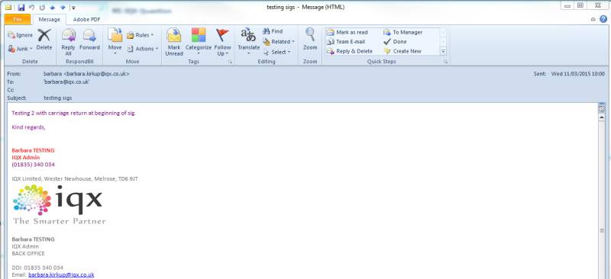
Task: Switch to the Adobe PDF tab
Action: tap(87, 20)
